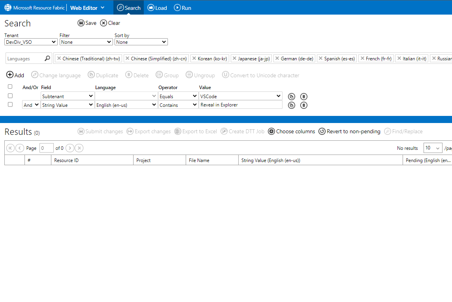452x302 pixels.
Task: Save the current search query
Action: [x=87, y=23]
